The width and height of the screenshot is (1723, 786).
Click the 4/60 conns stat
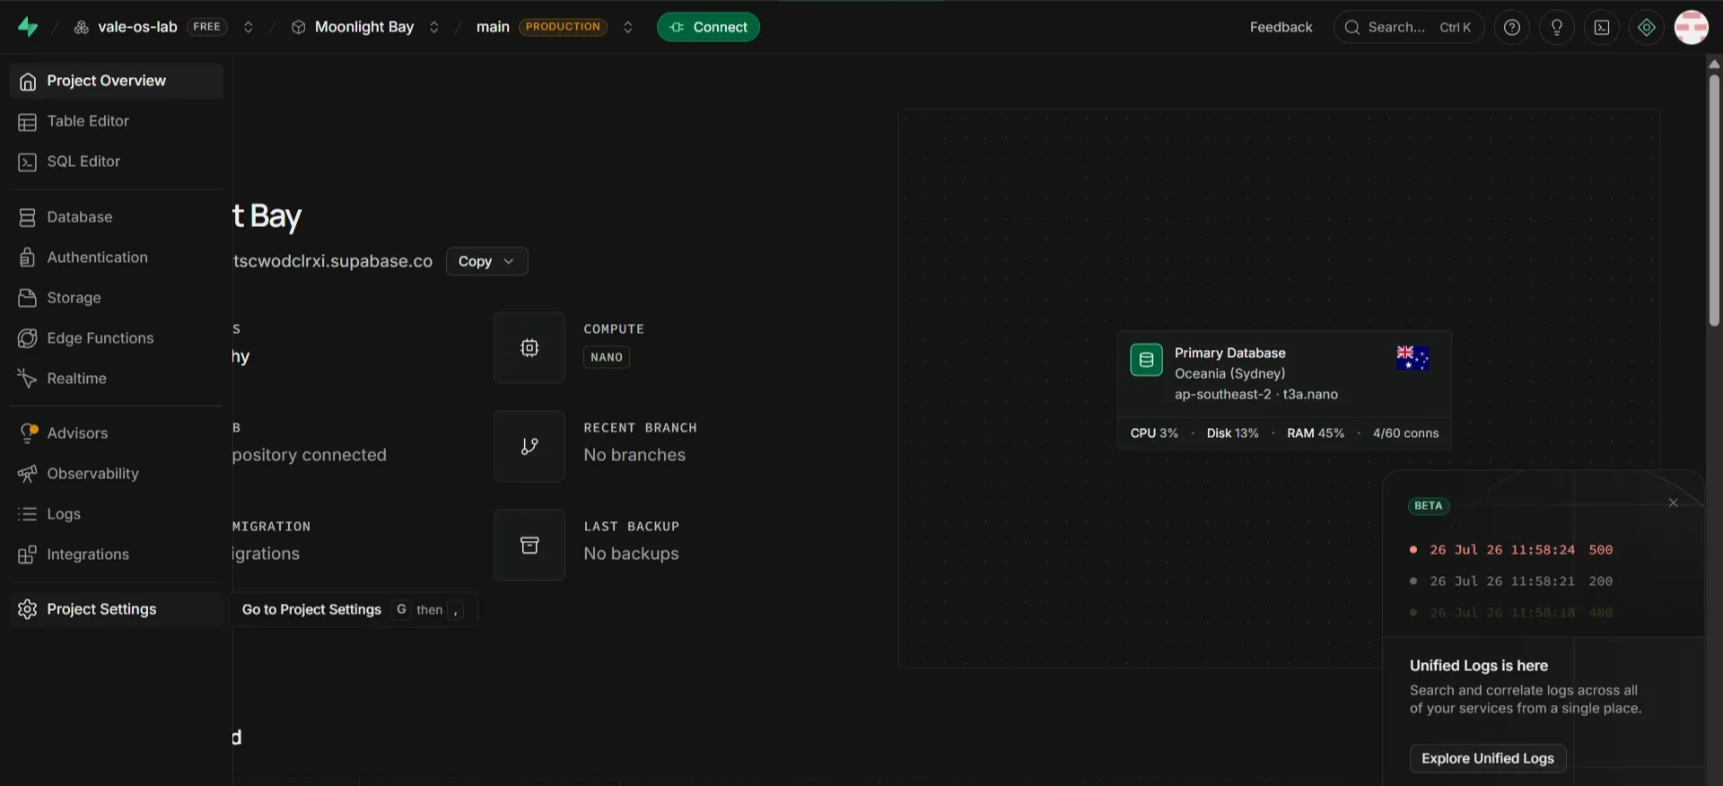coord(1405,433)
